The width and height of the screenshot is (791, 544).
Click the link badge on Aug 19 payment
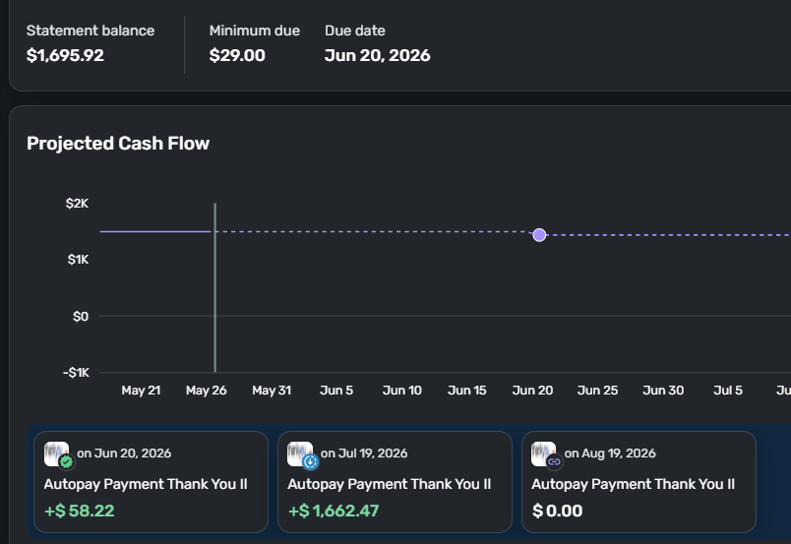click(x=554, y=461)
